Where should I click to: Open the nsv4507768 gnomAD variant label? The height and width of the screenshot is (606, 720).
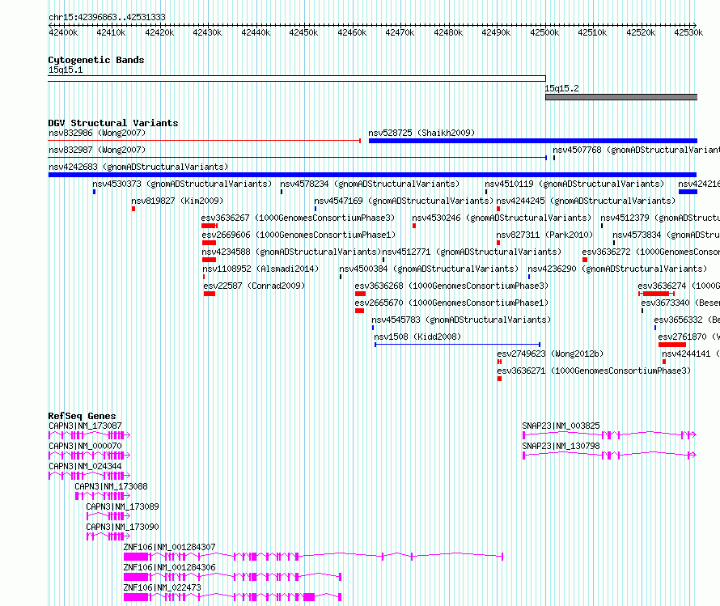[x=636, y=150]
